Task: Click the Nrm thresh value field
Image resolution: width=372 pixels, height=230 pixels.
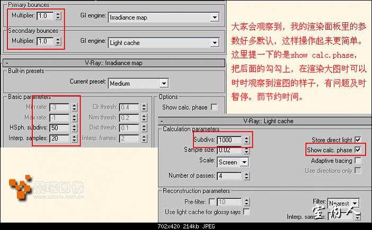Action: pos(129,118)
